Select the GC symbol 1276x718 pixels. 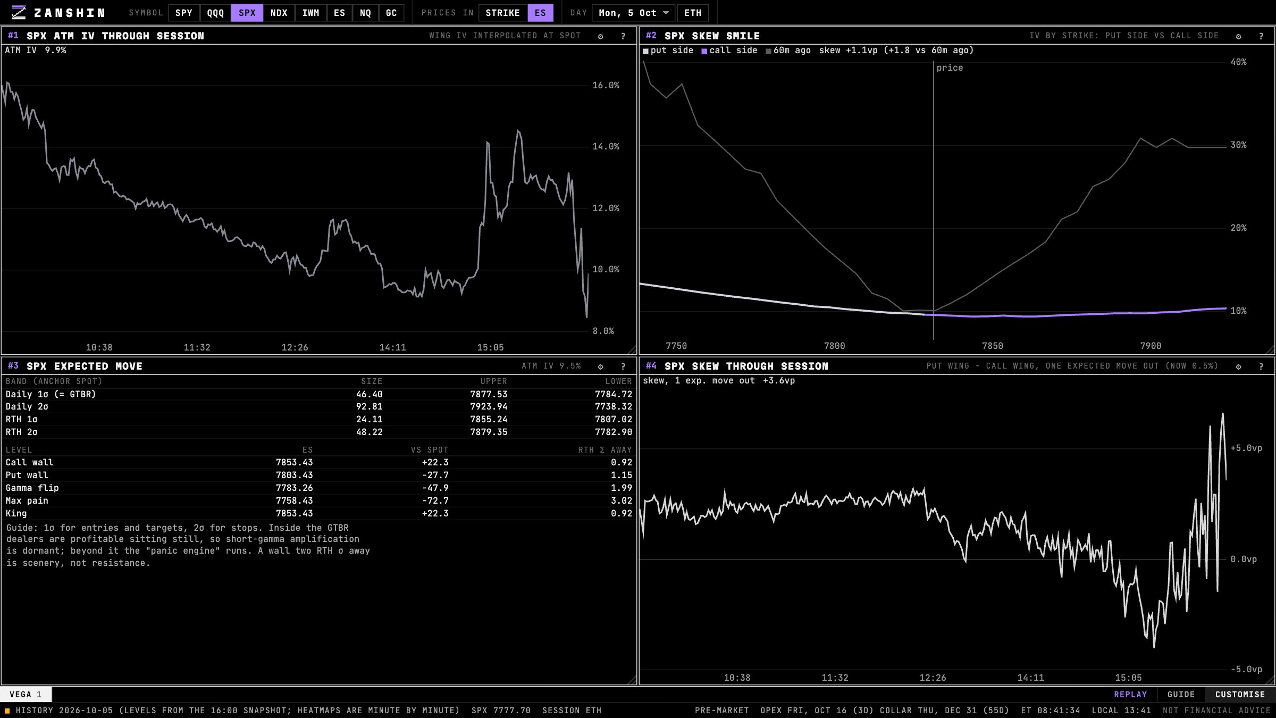click(x=391, y=13)
